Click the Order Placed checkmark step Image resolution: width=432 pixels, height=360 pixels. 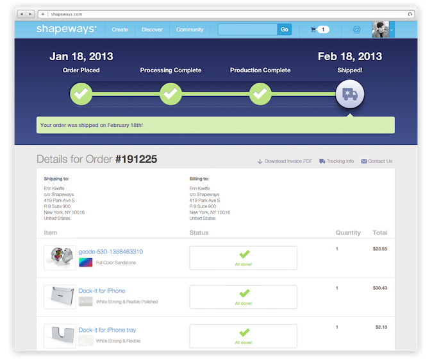coord(81,94)
